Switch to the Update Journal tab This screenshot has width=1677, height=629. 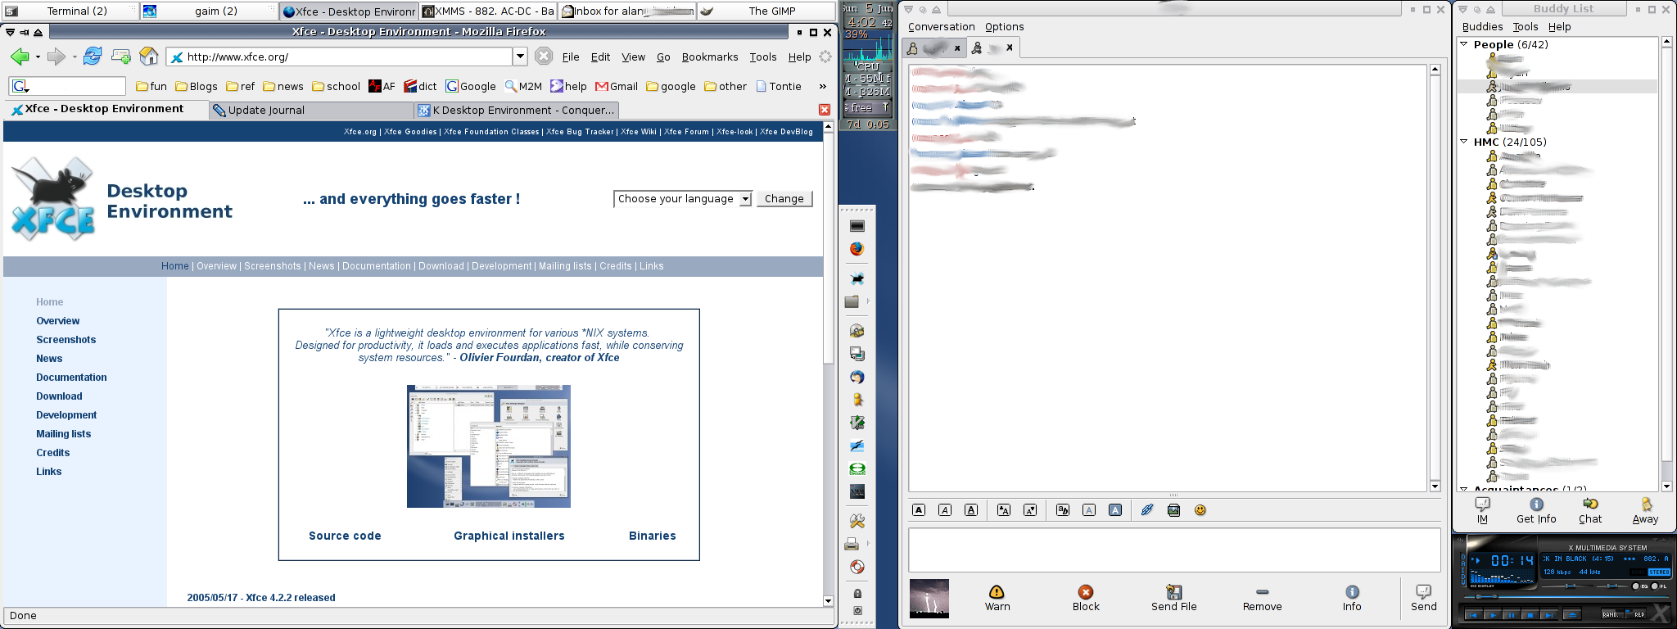[x=266, y=111]
